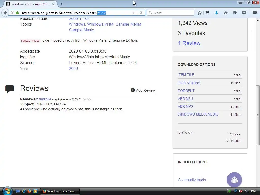Launch Internet Explorer from quick launch
Screen dimensions: 260x195
tap(24, 191)
